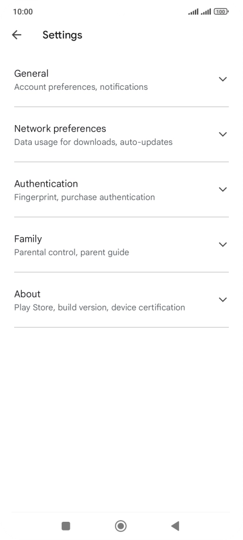Open the General settings heading
This screenshot has height=540, width=243.
pos(31,73)
